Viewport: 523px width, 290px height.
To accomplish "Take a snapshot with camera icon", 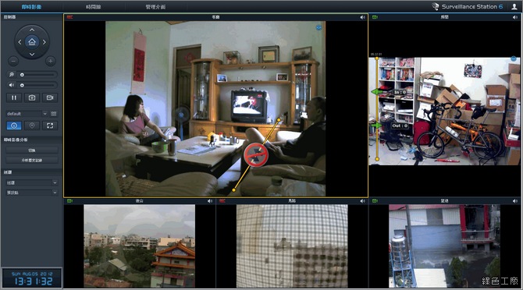I will coord(32,97).
